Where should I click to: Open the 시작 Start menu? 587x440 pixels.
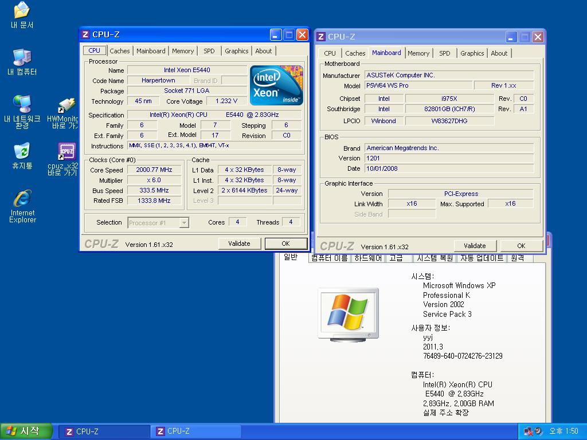(25, 431)
